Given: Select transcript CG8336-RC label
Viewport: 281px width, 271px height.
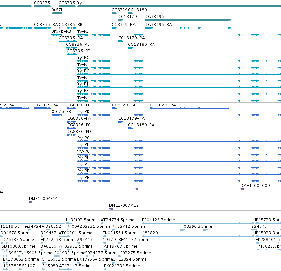Looking at the screenshot, I should pos(78,45).
